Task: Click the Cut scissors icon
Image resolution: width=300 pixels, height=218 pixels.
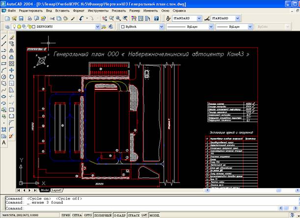Action: (x=52, y=18)
